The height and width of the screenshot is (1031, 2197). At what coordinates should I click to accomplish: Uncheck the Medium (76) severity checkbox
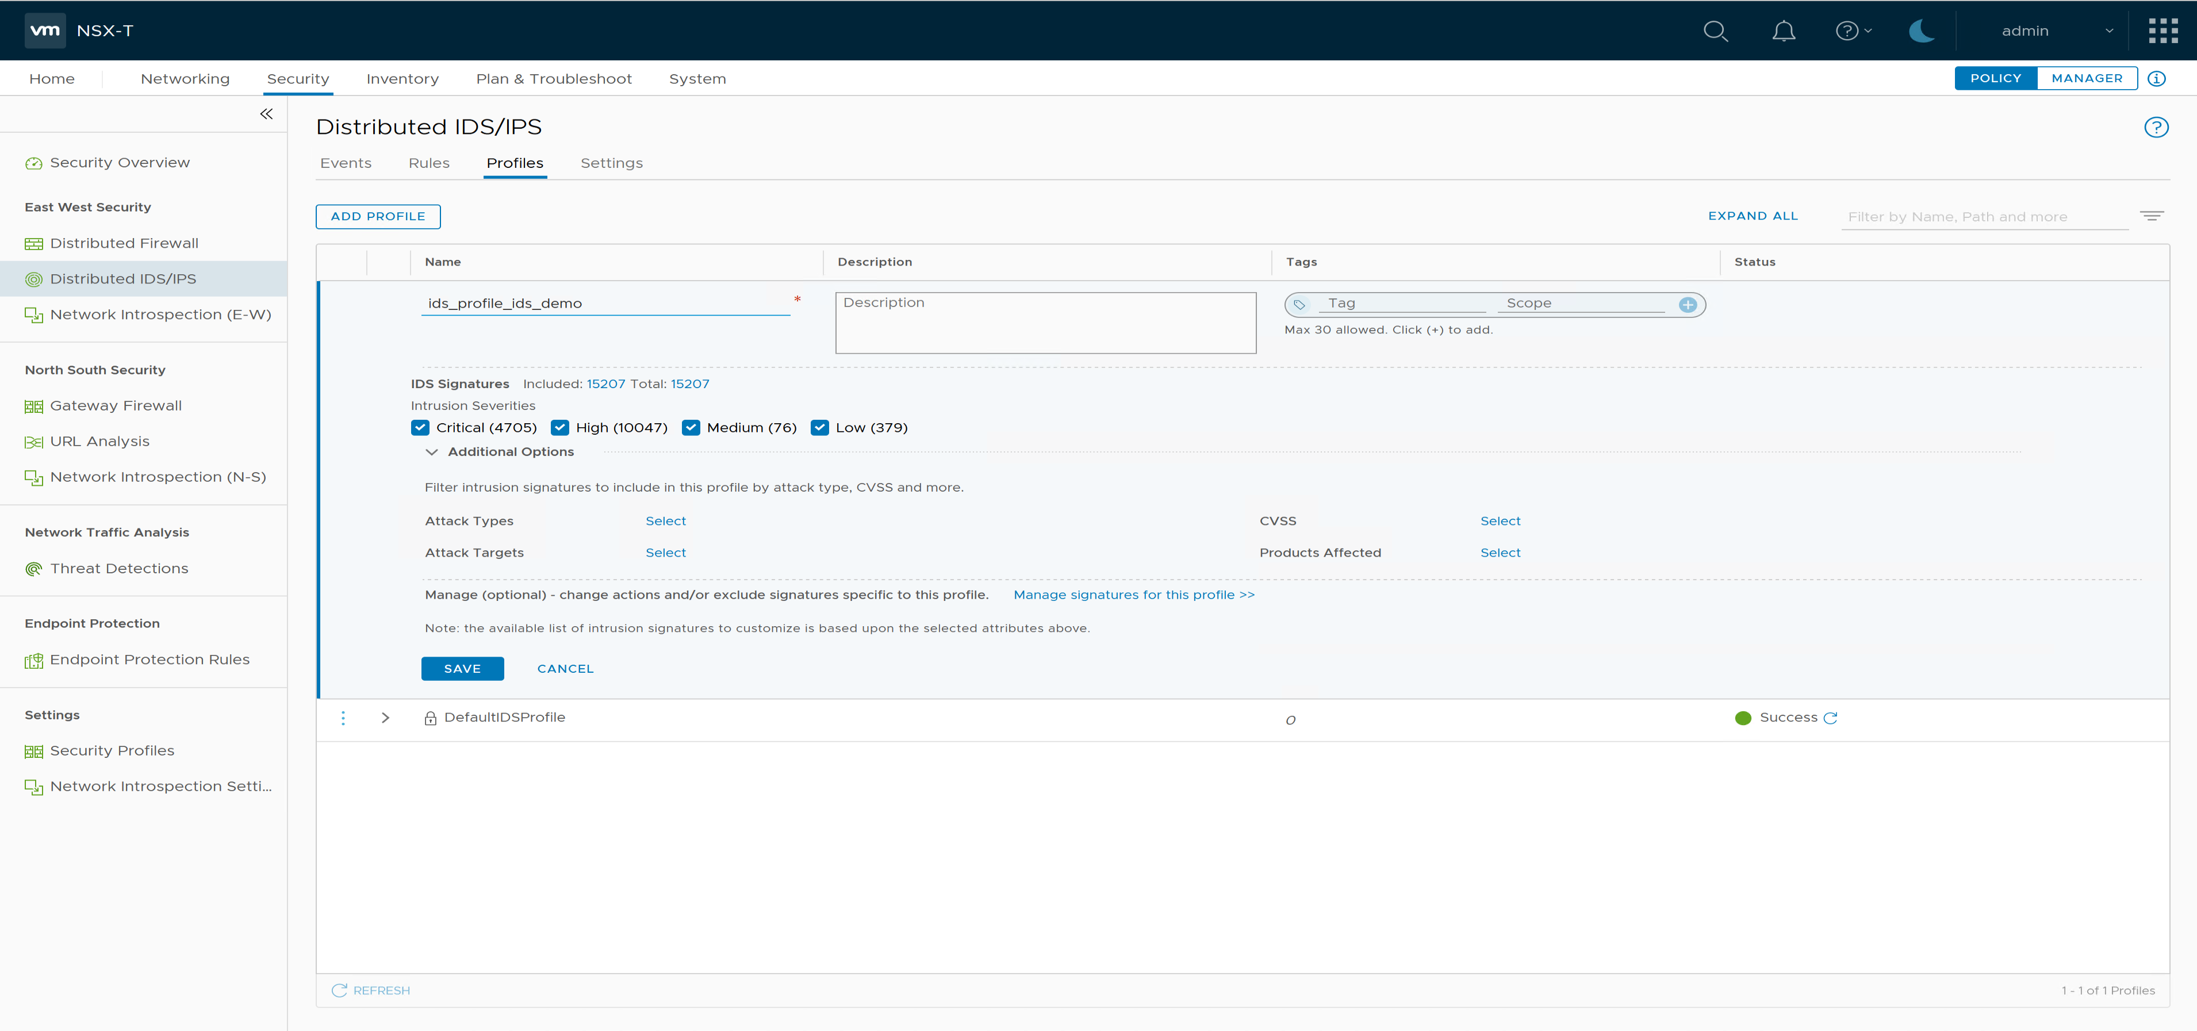(x=691, y=428)
